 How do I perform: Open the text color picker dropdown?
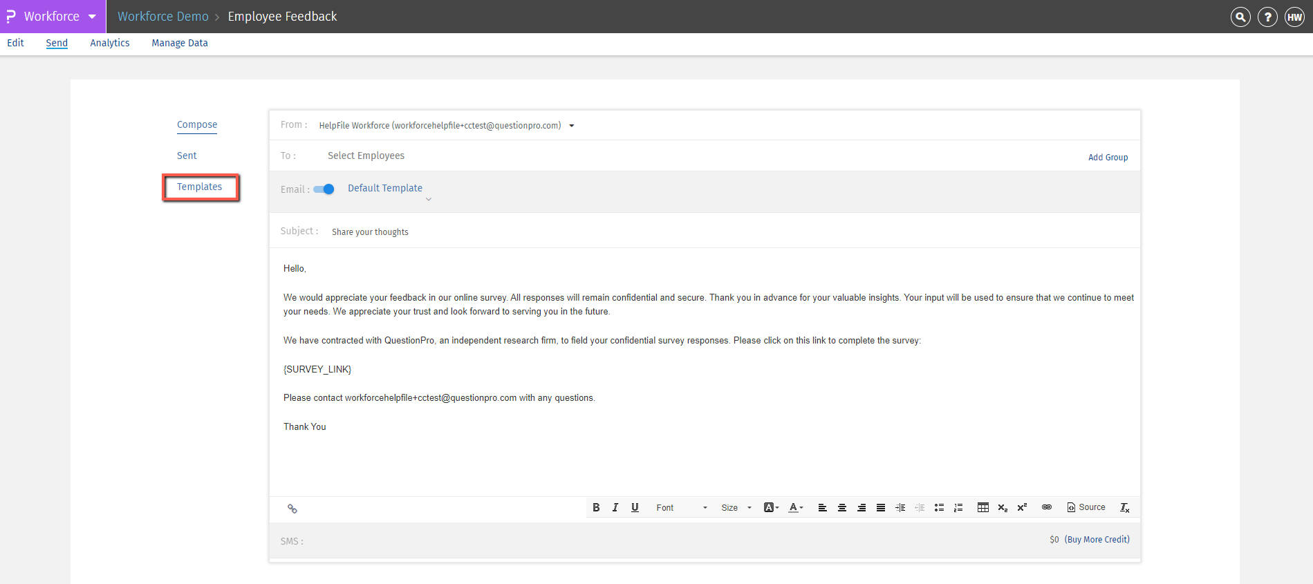click(x=796, y=507)
